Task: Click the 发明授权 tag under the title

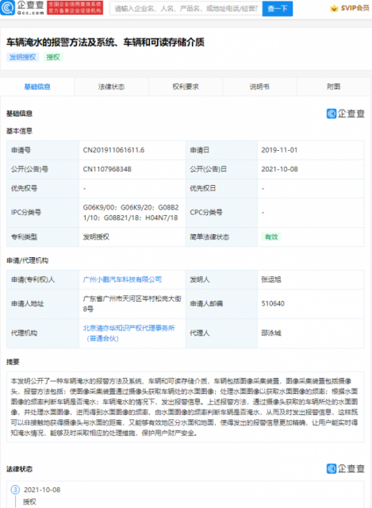Action: (x=23, y=57)
